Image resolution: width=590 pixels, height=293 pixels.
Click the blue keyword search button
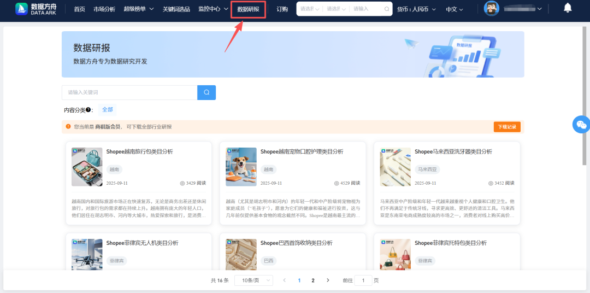[x=206, y=92]
